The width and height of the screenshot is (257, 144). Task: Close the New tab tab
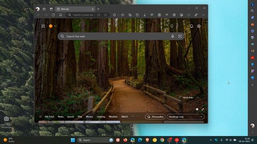93,9
